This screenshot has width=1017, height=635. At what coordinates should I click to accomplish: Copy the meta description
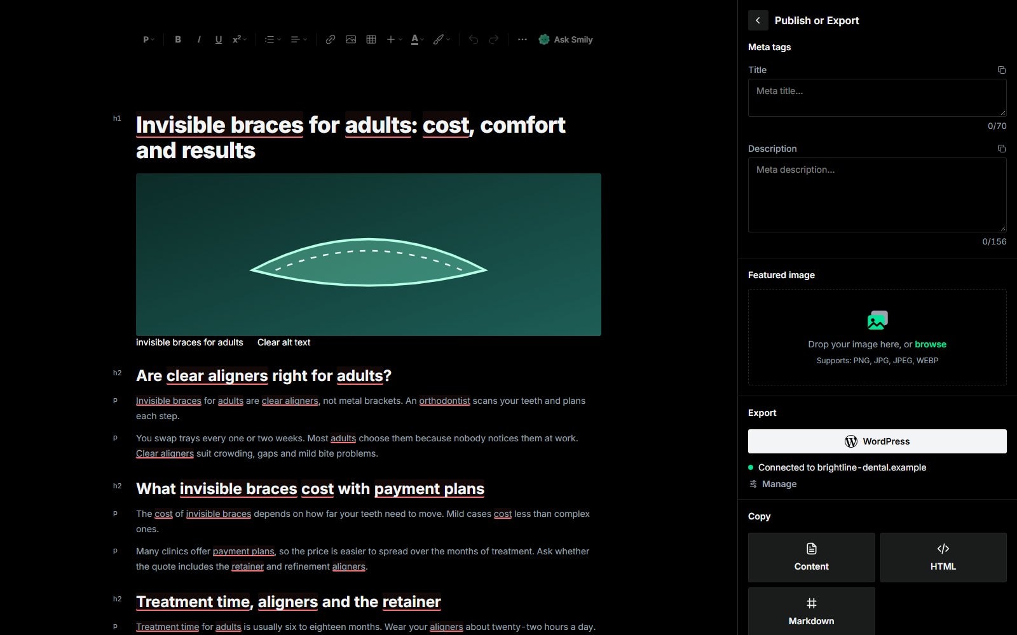(1001, 149)
